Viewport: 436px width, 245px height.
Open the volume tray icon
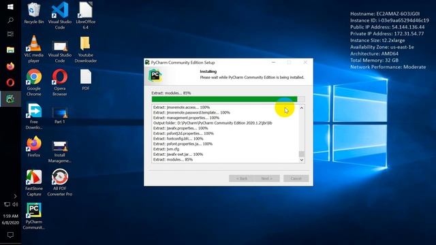click(x=15, y=204)
